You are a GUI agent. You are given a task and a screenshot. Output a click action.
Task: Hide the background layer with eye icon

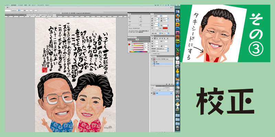pos(152,93)
